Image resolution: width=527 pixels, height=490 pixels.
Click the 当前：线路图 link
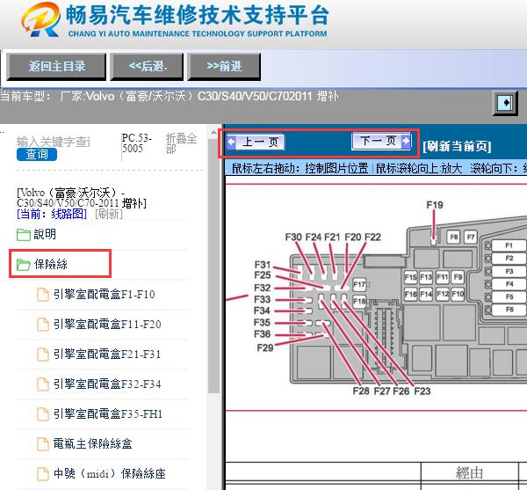coord(52,214)
